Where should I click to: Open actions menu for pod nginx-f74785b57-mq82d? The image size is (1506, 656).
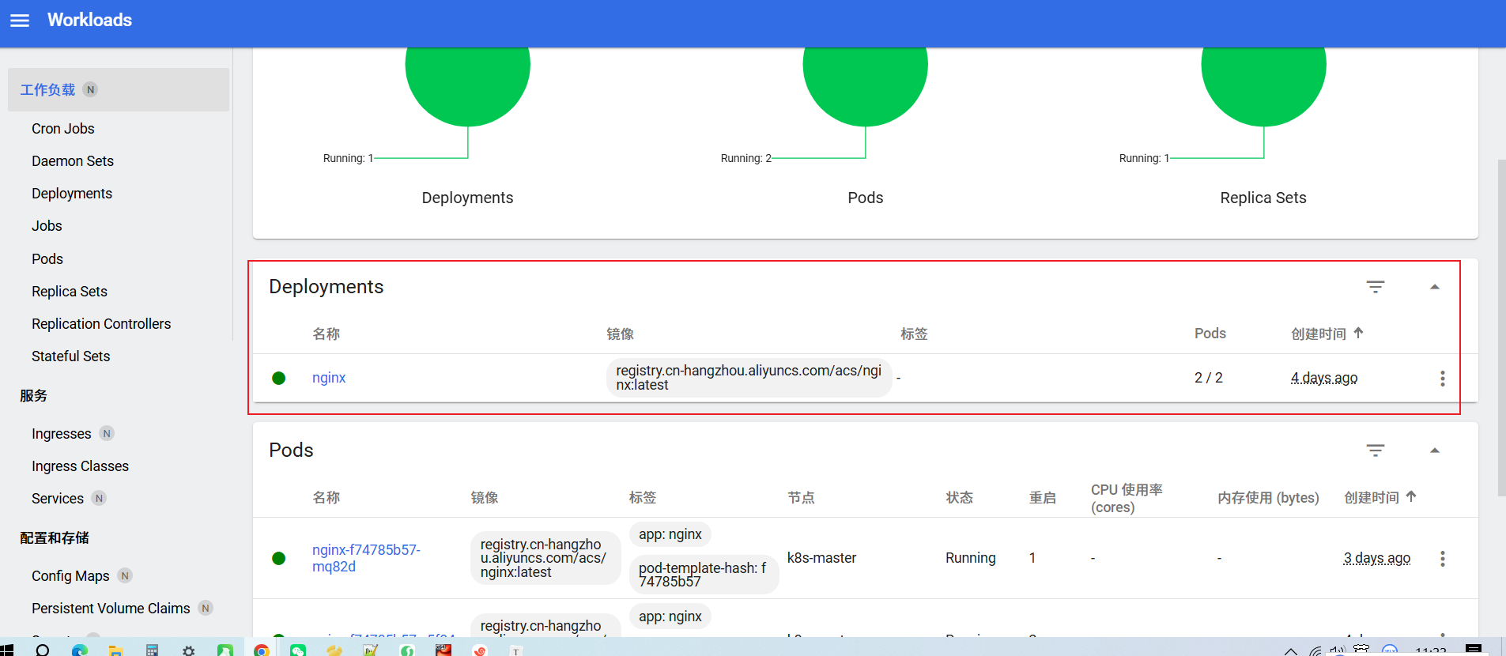(1442, 559)
